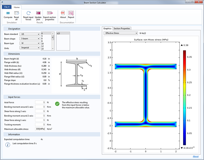This screenshot has height=160, width=204.
Task: Open the Effective Stress plot dropdown
Action: [121, 33]
